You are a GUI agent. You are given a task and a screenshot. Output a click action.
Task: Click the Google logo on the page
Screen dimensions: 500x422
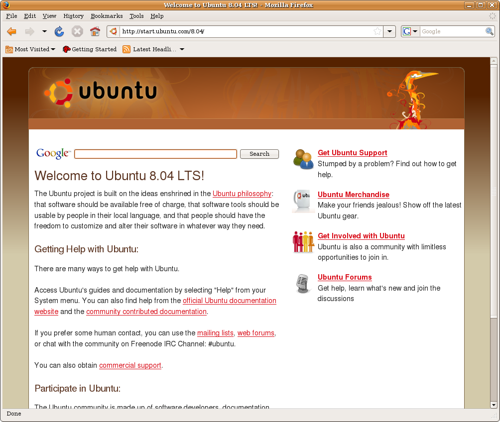pos(54,154)
